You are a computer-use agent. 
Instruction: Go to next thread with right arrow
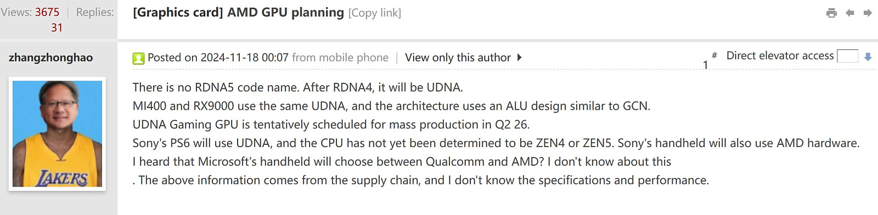point(868,13)
